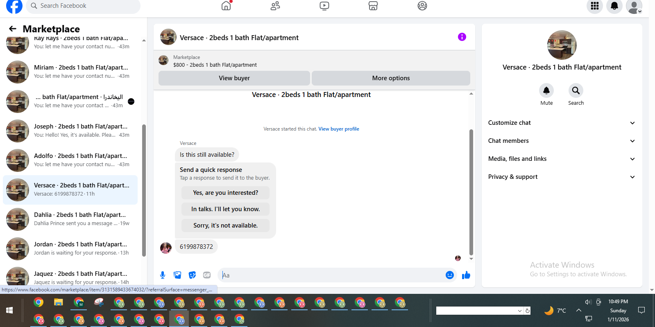Image resolution: width=655 pixels, height=327 pixels.
Task: Open Jordan's conversation
Action: (70, 248)
